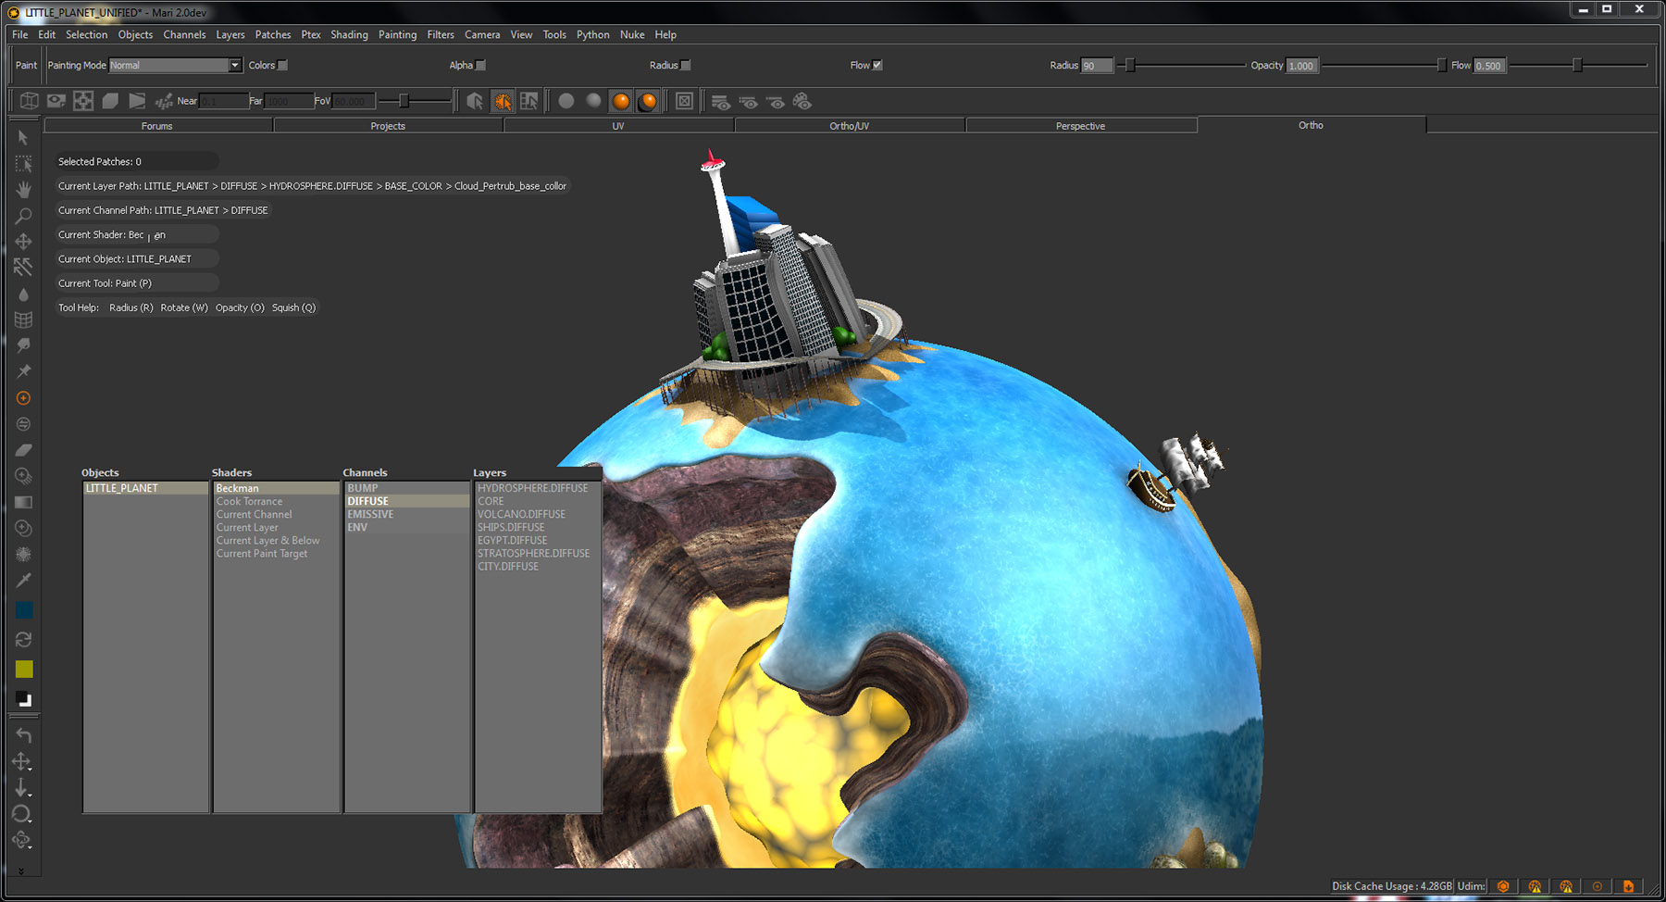Expand the left toolbar overflow chevrons
The image size is (1666, 902).
[x=21, y=871]
